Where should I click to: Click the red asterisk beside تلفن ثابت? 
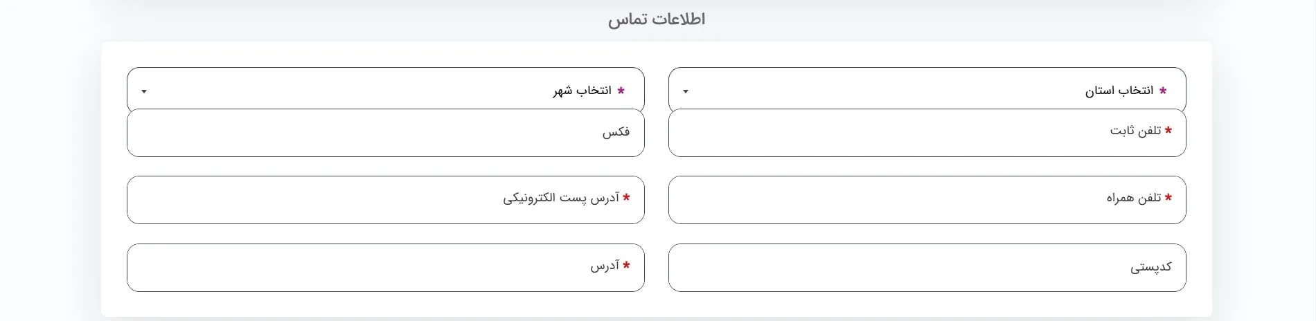[1168, 130]
